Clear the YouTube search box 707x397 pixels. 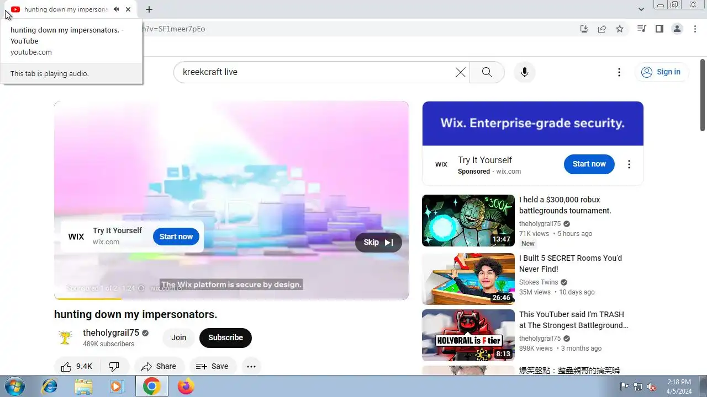point(461,72)
